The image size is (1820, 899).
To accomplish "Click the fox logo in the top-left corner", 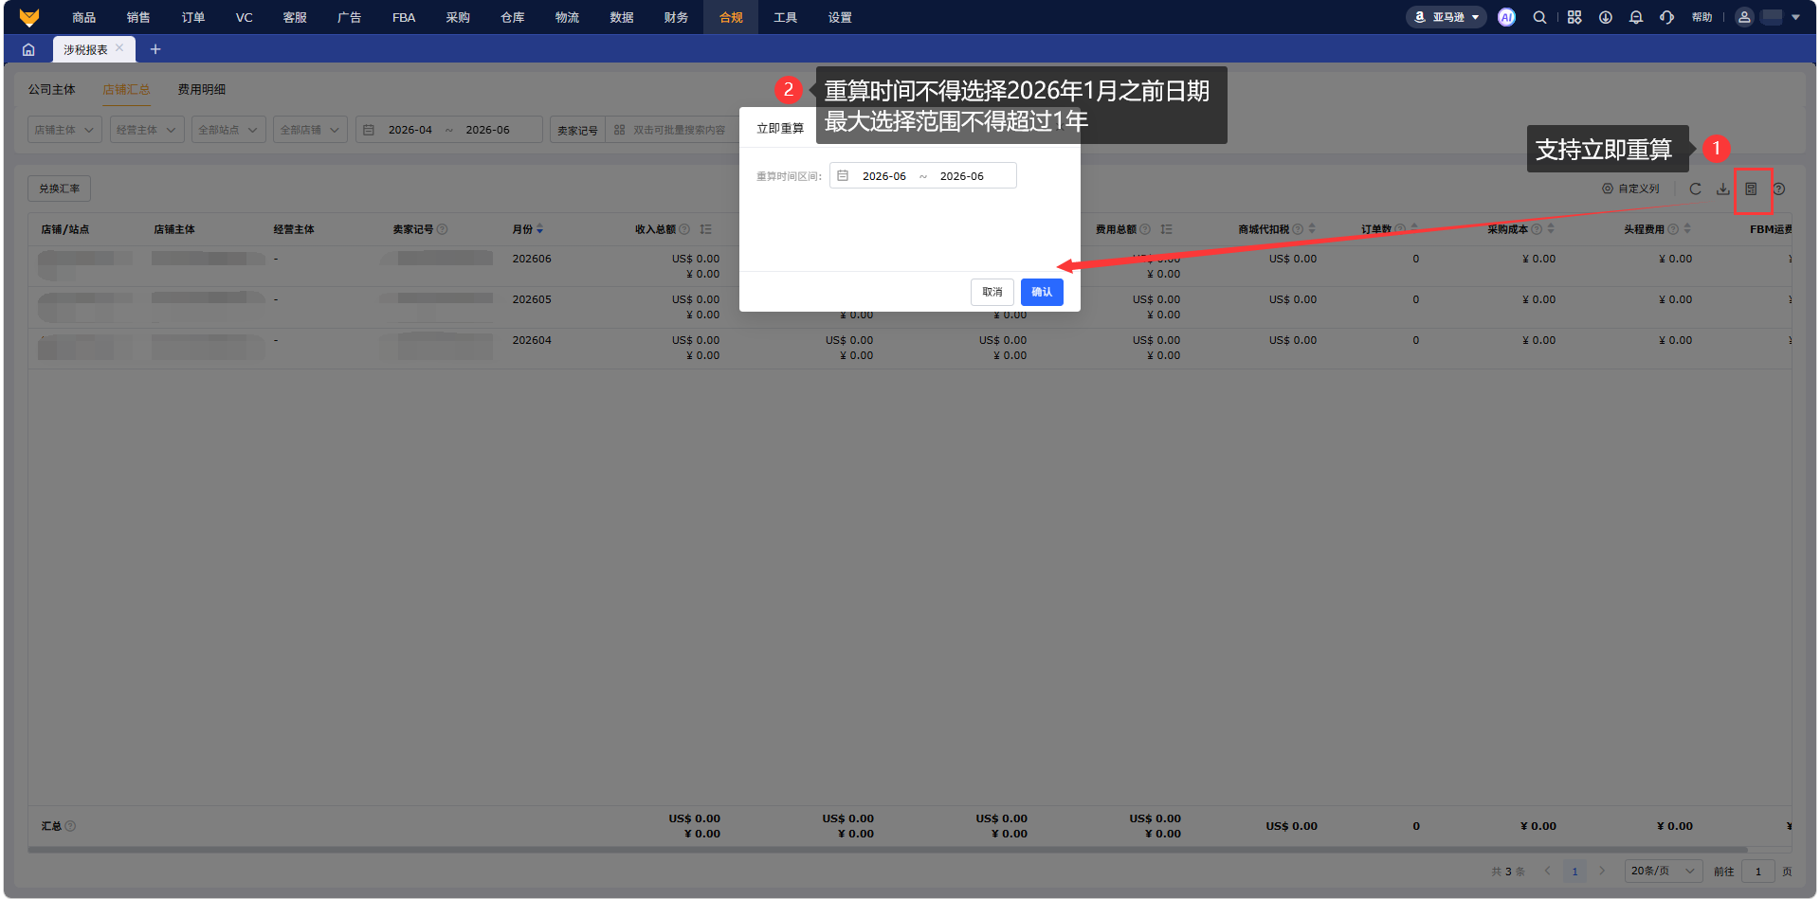I will tap(29, 17).
